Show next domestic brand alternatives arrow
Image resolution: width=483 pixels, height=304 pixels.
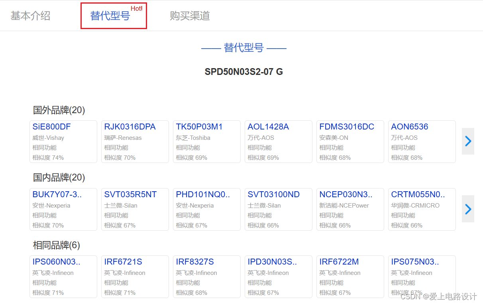tap(468, 209)
